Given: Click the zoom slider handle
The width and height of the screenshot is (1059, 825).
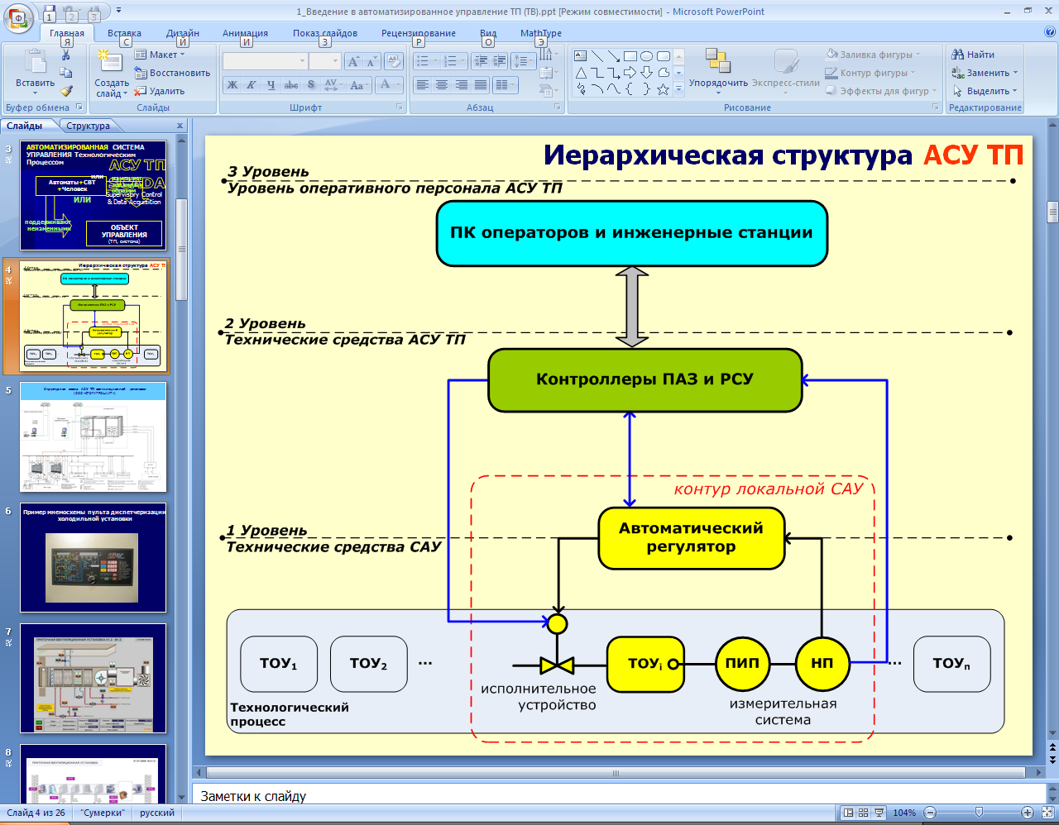Looking at the screenshot, I should pyautogui.click(x=980, y=813).
